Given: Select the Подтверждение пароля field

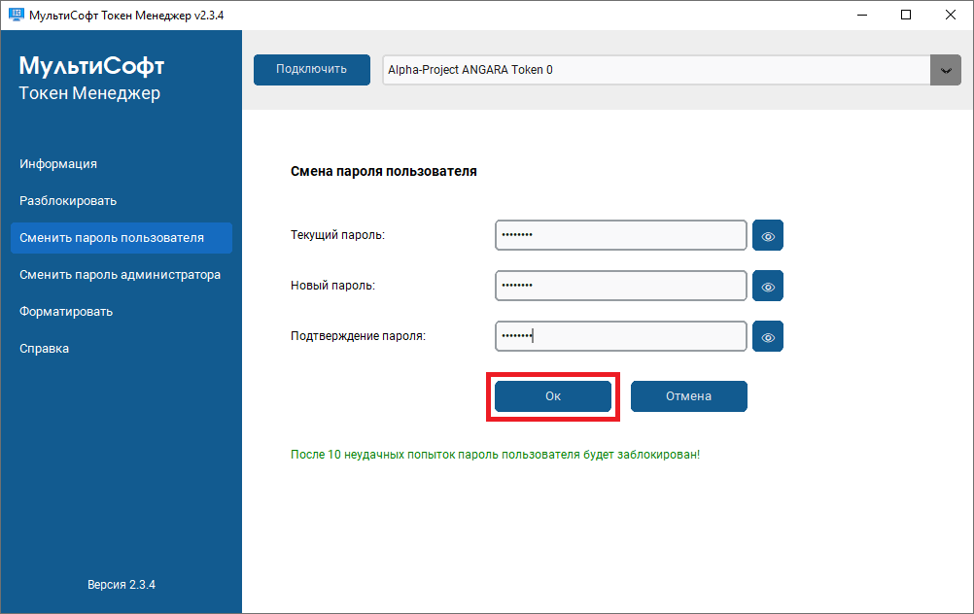Looking at the screenshot, I should click(620, 336).
